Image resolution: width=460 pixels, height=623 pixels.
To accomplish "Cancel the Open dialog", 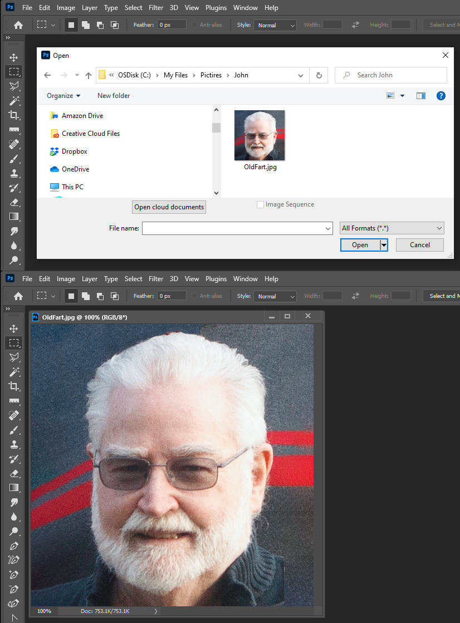I will 419,244.
